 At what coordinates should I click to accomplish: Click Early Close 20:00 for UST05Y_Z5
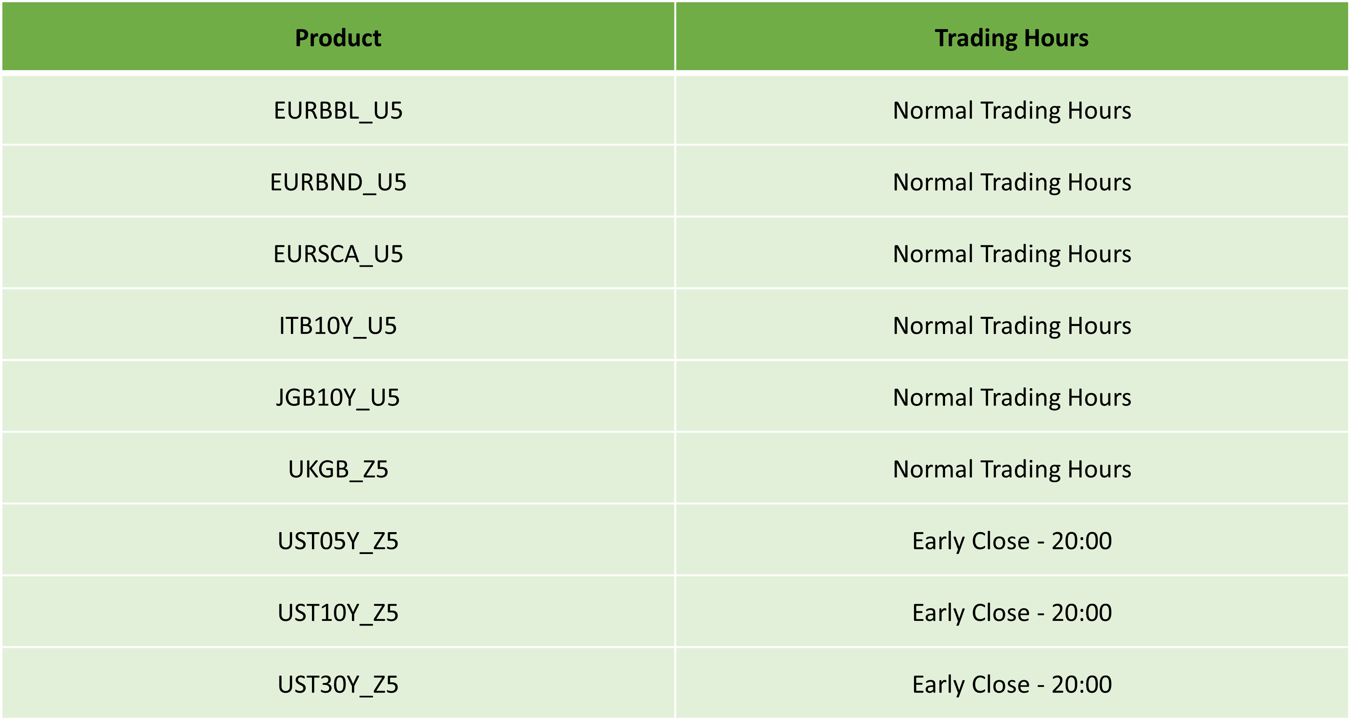tap(1012, 541)
